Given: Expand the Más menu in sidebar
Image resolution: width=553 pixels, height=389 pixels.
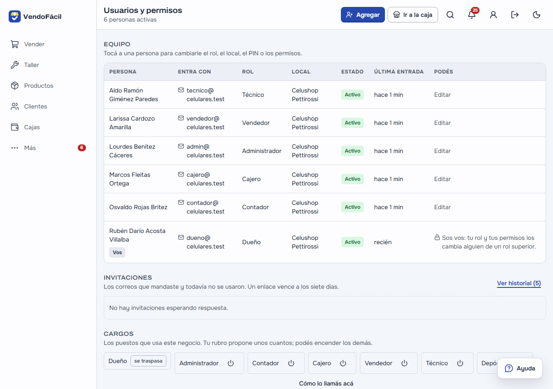Looking at the screenshot, I should (x=48, y=148).
